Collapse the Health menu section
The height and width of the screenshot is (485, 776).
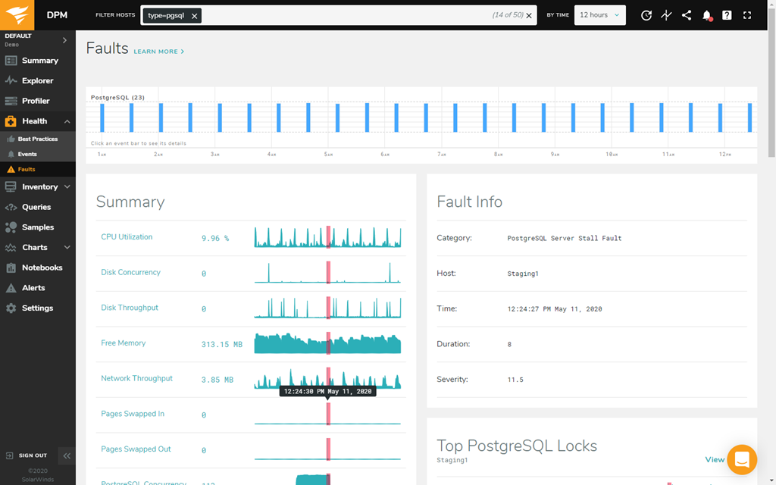point(67,121)
